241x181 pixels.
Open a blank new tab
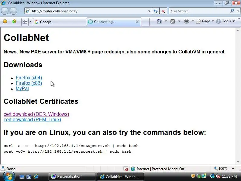coord(145,22)
